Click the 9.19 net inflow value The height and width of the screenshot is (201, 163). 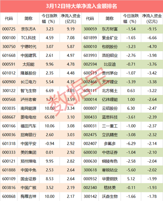pyautogui.click(x=71, y=29)
